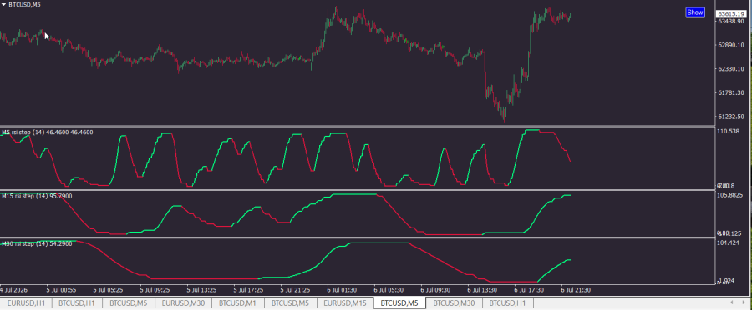Click the 62890.10 price axis label
Viewport: 752px width, 310px height.
click(732, 46)
